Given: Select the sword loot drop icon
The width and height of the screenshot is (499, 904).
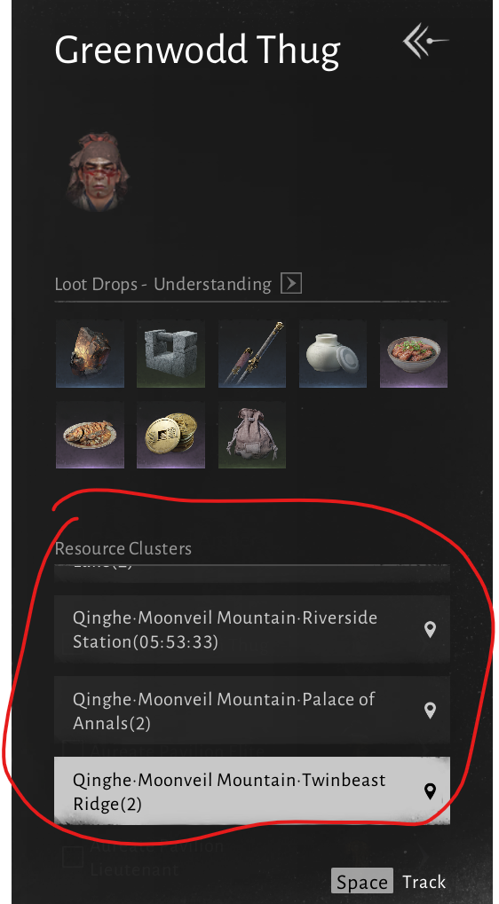Looking at the screenshot, I should point(252,353).
